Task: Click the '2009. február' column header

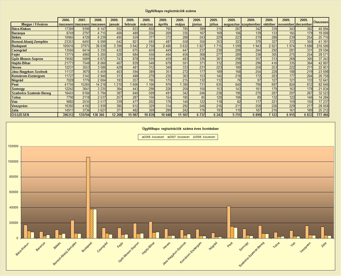Action: coord(130,22)
